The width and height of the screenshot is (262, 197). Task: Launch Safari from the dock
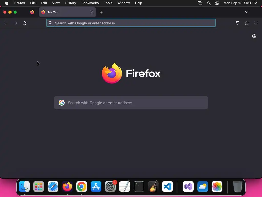(53, 186)
